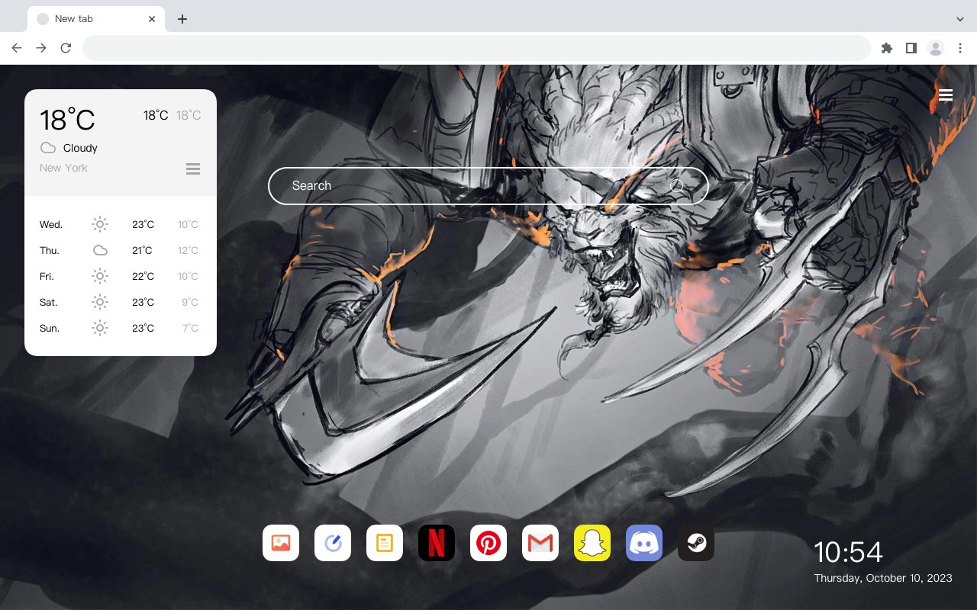This screenshot has height=610, width=977.
Task: Launch the Pinterest shortcut
Action: coord(488,543)
